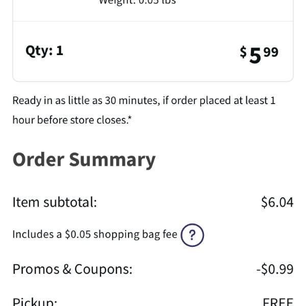The width and height of the screenshot is (306, 306).
Task: Tap the word Coupons in promos row
Action: (x=104, y=270)
